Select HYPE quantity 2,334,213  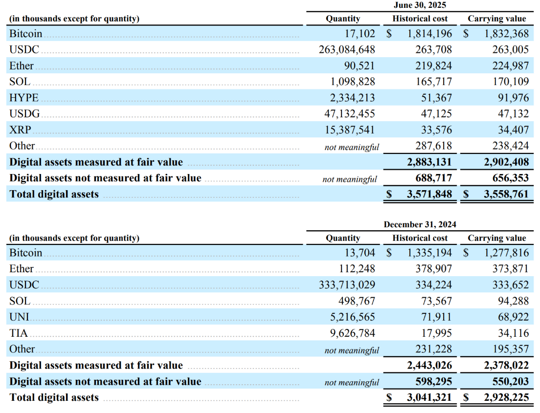click(352, 98)
